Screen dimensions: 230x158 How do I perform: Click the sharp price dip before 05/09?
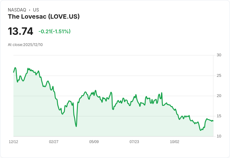76,126
